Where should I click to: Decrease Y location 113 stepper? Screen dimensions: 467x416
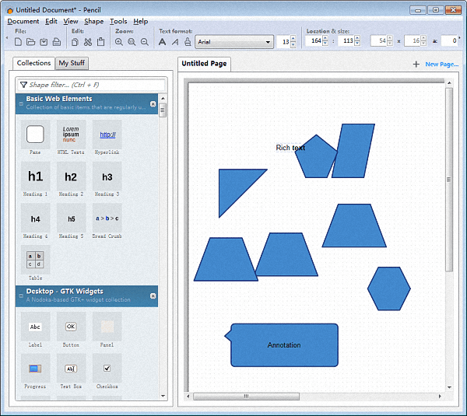click(357, 44)
